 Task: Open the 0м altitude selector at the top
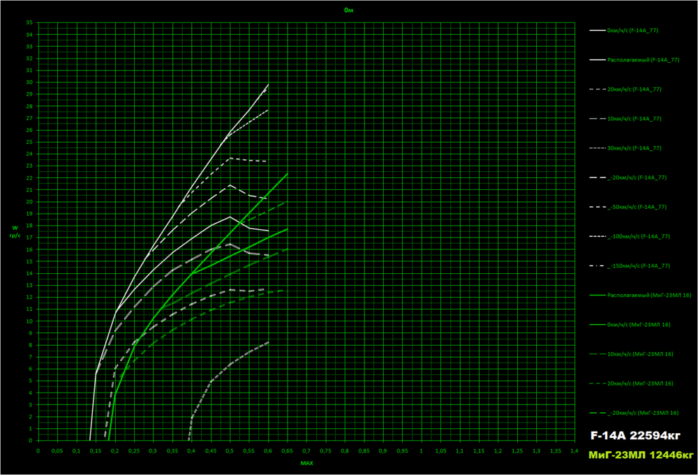pos(348,10)
